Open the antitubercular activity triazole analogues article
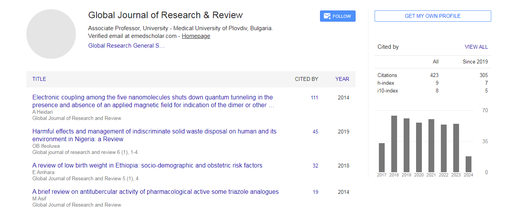The height and width of the screenshot is (212, 516). [x=155, y=192]
